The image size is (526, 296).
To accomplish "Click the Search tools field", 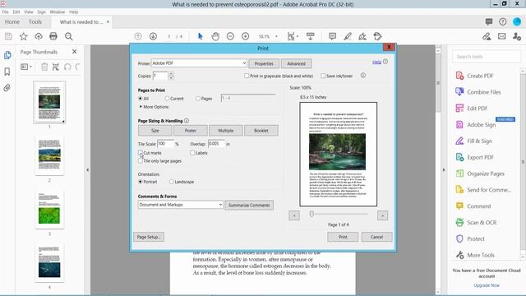I will [x=486, y=57].
